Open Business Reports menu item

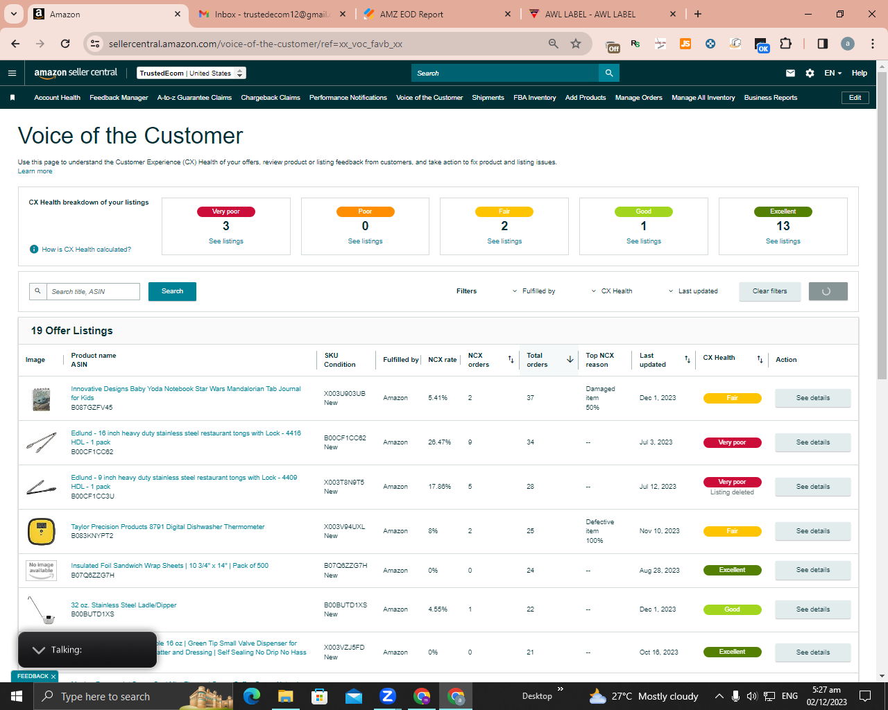pos(771,98)
